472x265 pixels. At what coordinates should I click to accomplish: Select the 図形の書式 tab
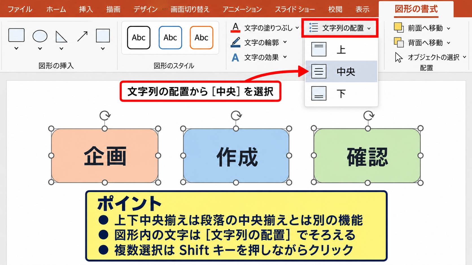416,9
